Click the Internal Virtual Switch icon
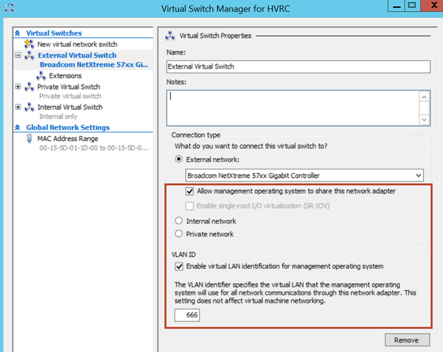Screen dimensions: 443x352 [29, 108]
